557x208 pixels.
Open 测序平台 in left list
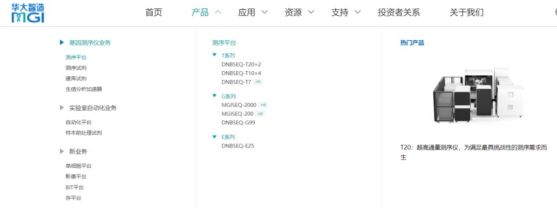(x=76, y=57)
